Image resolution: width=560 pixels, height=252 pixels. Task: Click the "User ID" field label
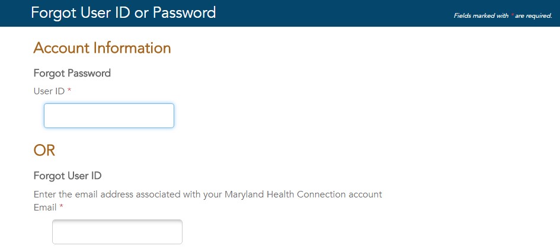pyautogui.click(x=49, y=91)
